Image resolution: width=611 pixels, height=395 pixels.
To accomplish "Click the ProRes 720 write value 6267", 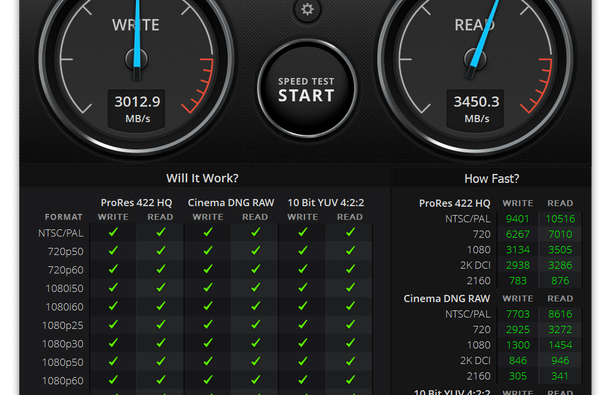I will click(517, 234).
